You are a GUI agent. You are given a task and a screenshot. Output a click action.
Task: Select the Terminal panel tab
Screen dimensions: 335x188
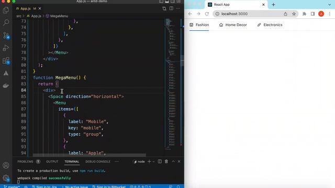click(72, 161)
